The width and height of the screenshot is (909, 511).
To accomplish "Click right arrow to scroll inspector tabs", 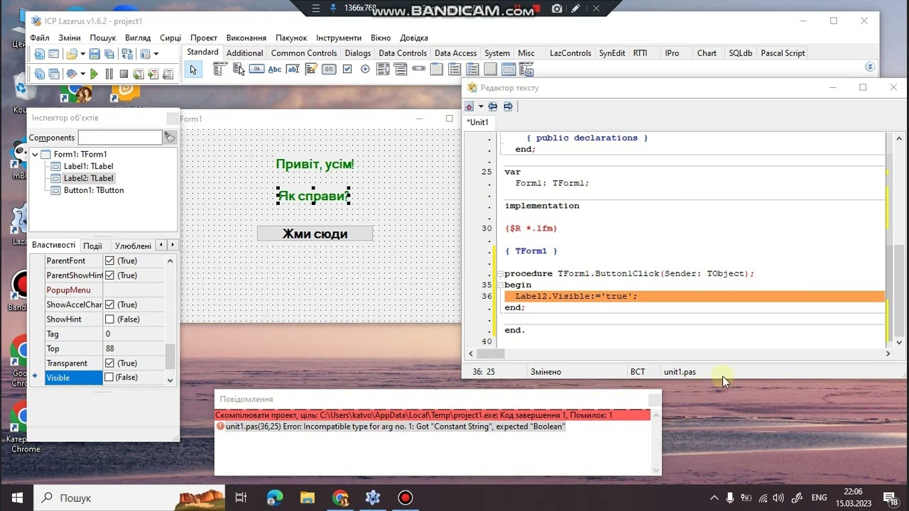I will (173, 245).
